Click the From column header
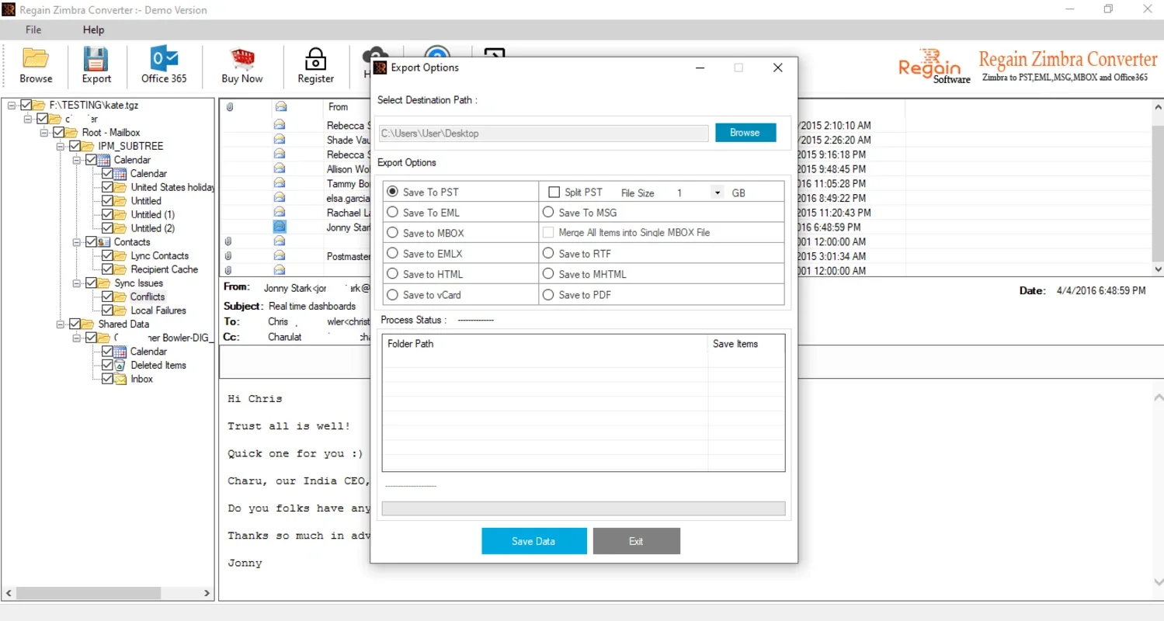 (338, 107)
